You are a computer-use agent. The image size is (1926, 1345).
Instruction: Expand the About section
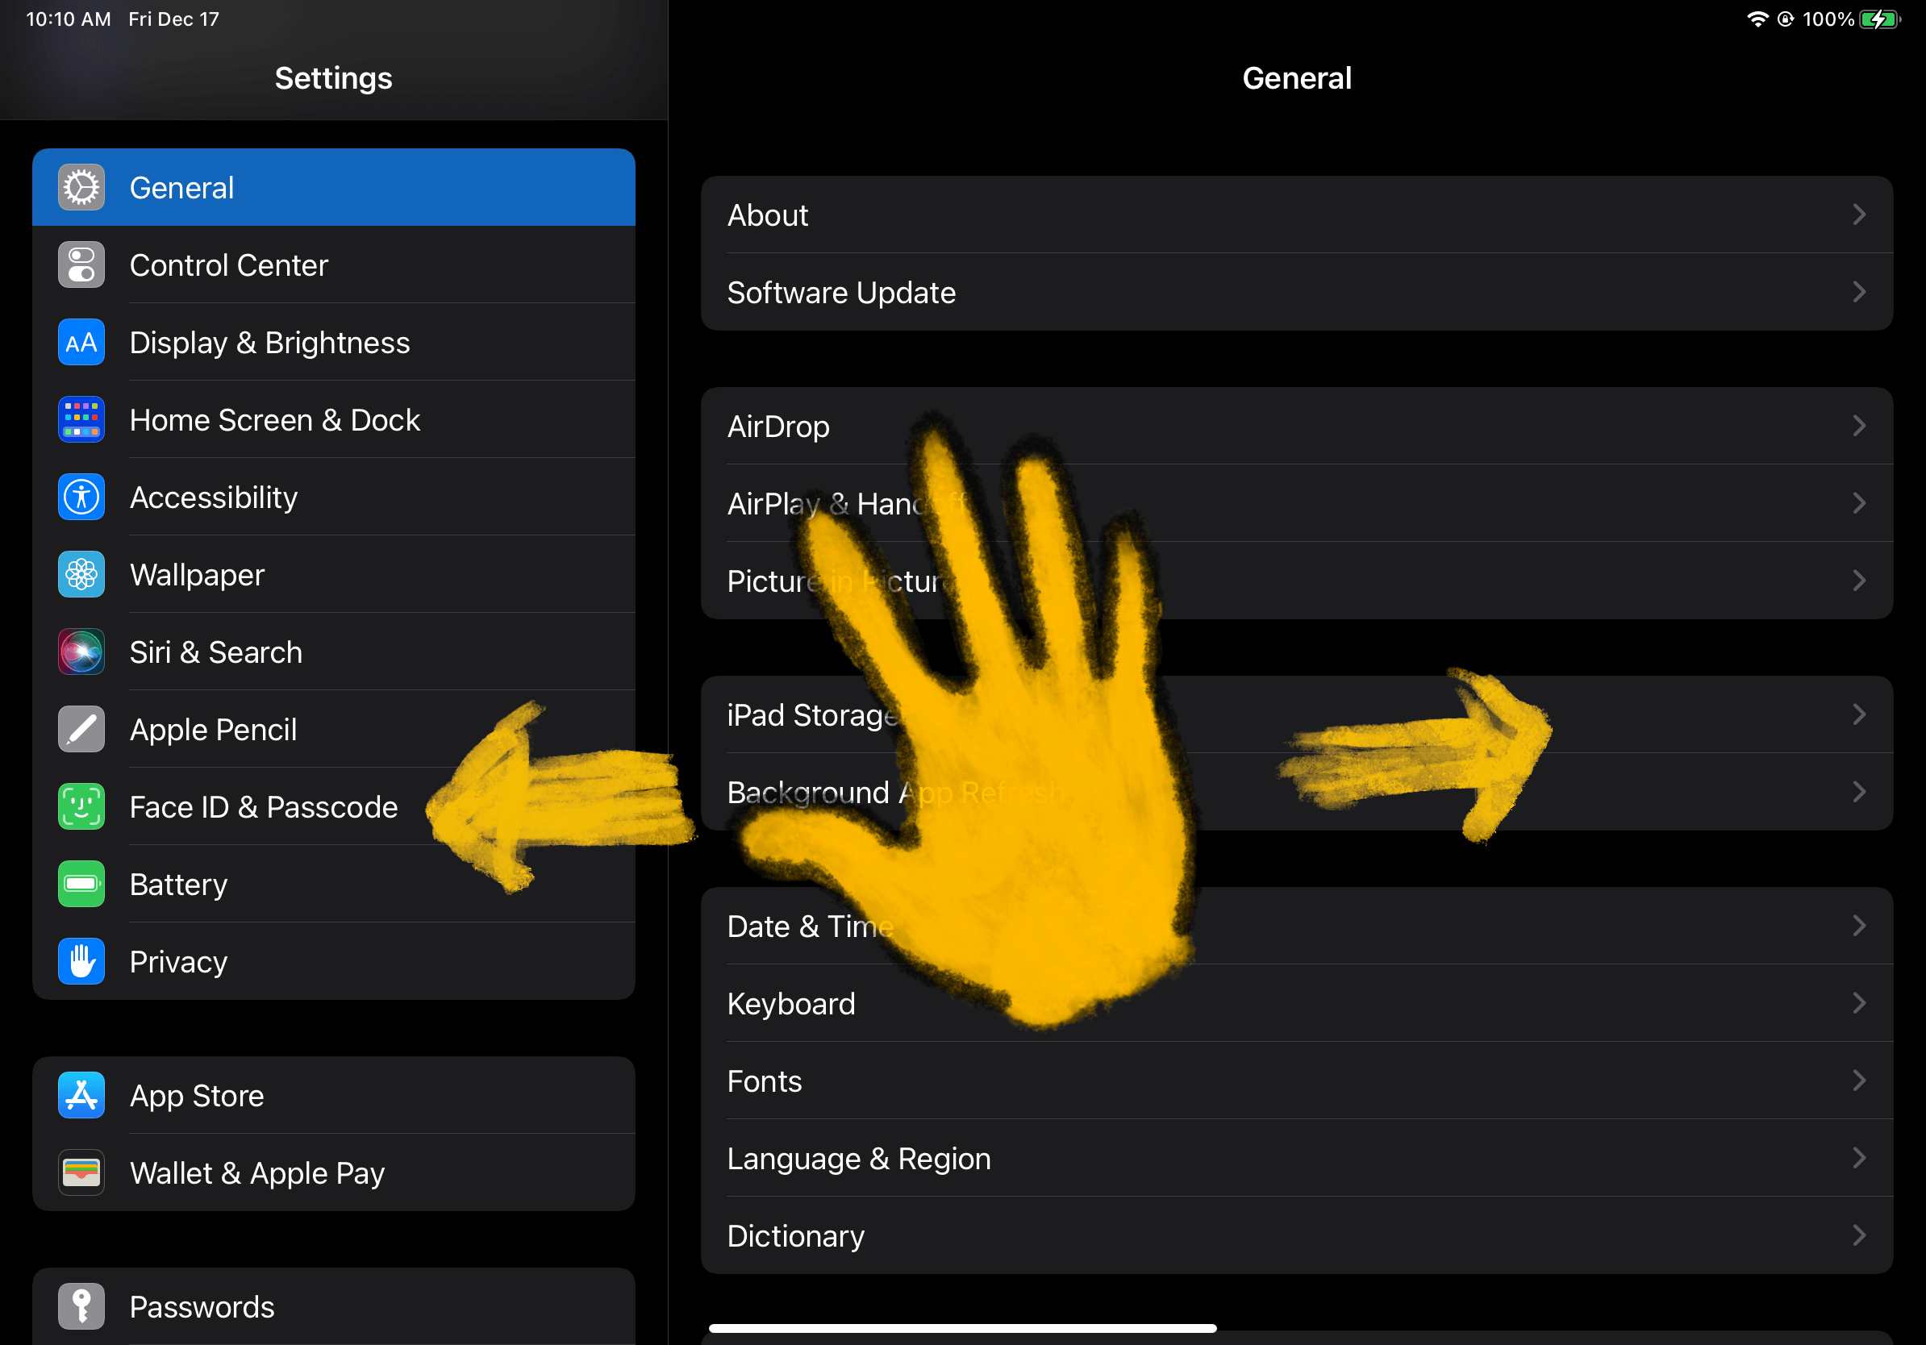click(1294, 215)
